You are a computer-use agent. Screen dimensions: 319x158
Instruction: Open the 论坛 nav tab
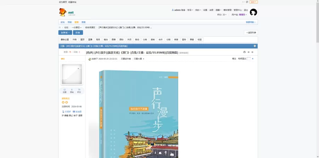[62, 22]
